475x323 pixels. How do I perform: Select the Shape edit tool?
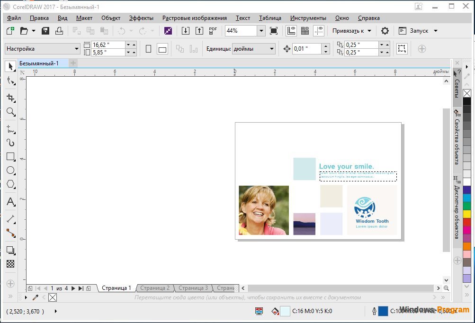pyautogui.click(x=10, y=81)
